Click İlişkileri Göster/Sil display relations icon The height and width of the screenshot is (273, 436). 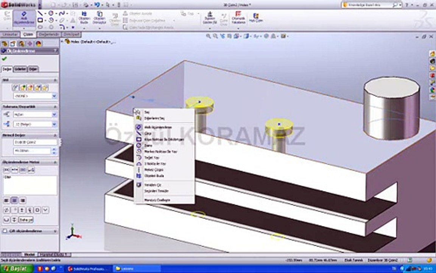(210, 17)
